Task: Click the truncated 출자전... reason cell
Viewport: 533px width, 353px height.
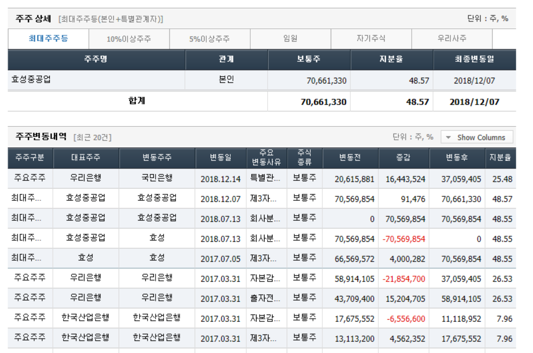Action: (x=265, y=298)
